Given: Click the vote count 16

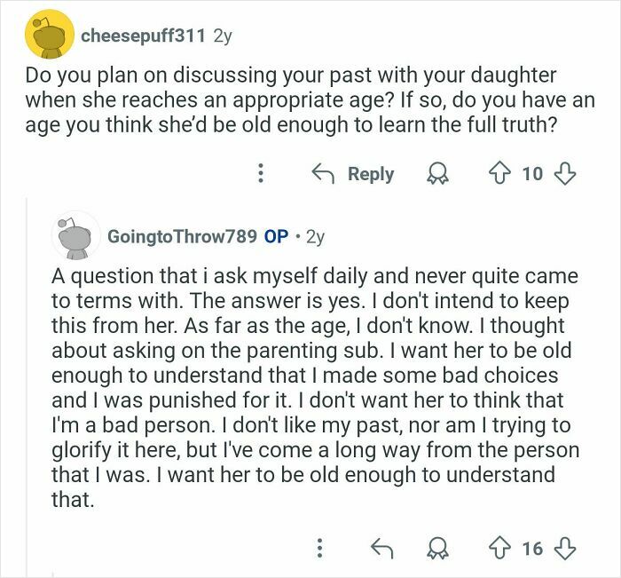Looking at the screenshot, I should (532, 548).
